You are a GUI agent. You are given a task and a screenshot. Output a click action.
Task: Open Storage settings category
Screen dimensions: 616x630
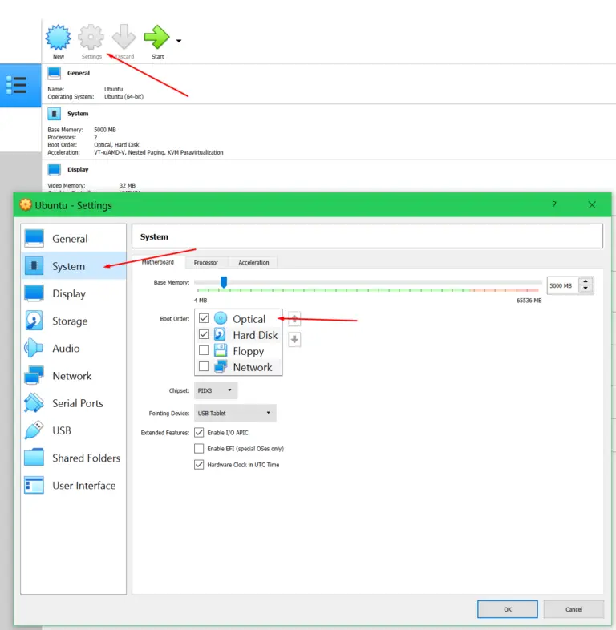[x=74, y=321]
